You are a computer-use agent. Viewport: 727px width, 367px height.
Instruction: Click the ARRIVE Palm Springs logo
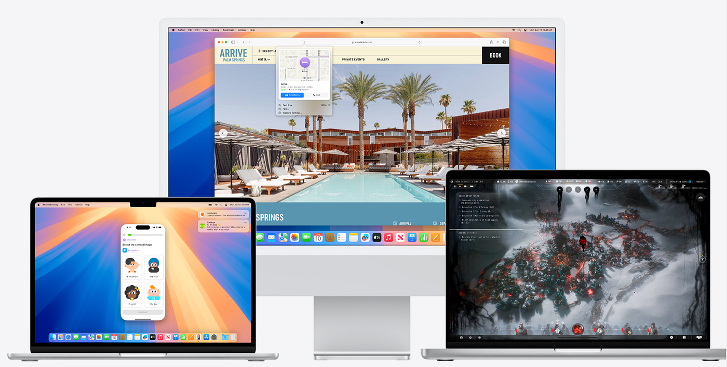[233, 55]
